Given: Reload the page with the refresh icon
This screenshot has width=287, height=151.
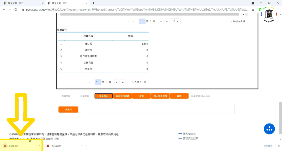Looking at the screenshot, I should 16,10.
